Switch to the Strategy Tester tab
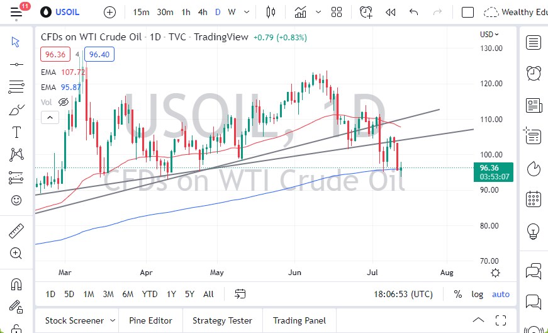This screenshot has height=333, width=548. coord(222,320)
